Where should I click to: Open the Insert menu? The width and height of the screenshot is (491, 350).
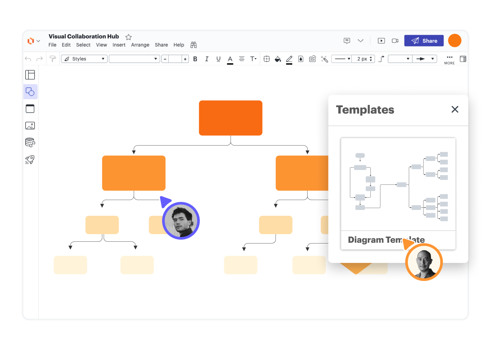coord(119,45)
